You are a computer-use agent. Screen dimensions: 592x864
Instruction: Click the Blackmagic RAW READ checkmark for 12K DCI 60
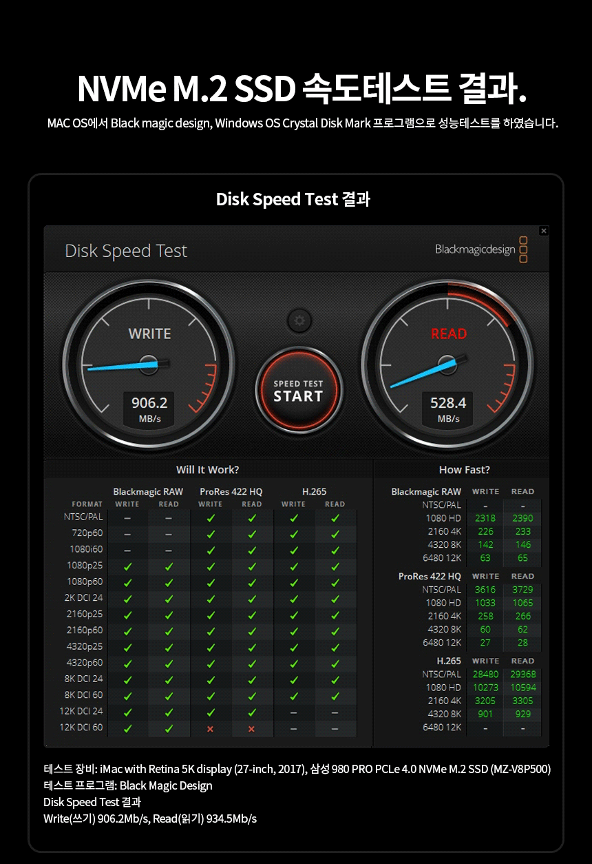pos(169,728)
